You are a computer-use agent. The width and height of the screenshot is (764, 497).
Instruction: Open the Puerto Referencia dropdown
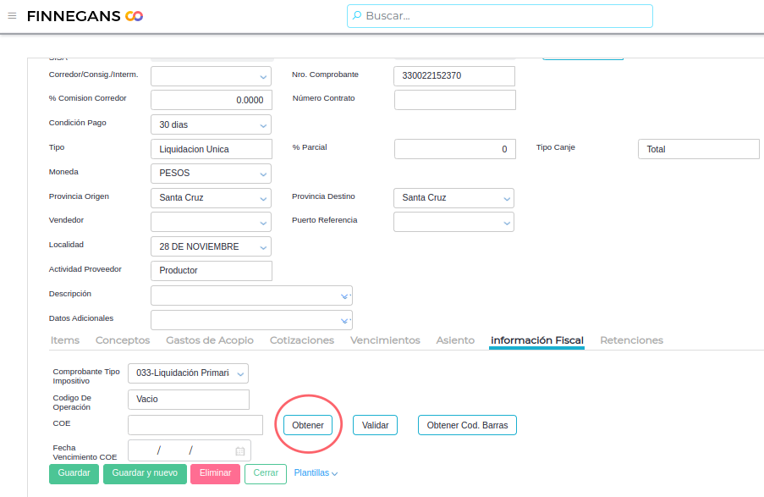(x=506, y=223)
